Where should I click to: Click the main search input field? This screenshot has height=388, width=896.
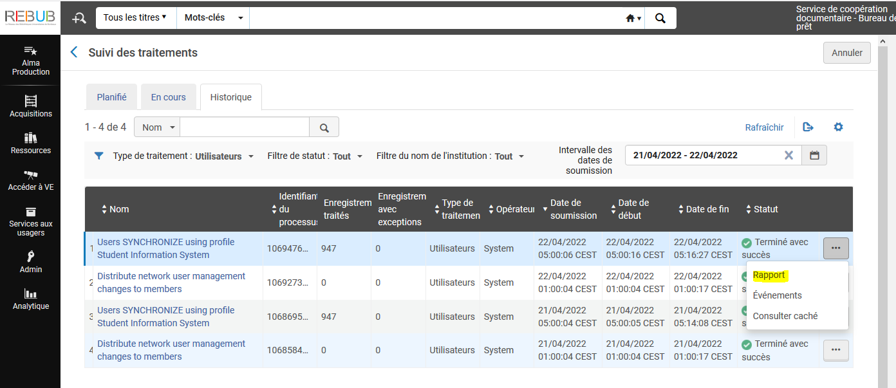click(436, 18)
